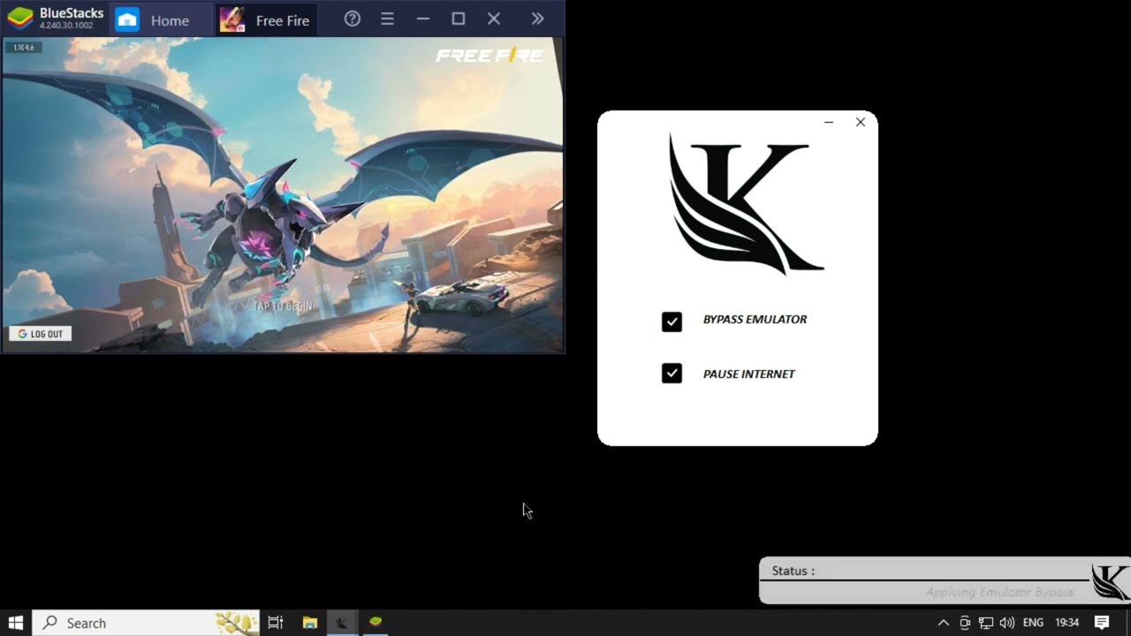
Task: Tap the TAP TO BEGIN text
Action: click(x=283, y=307)
